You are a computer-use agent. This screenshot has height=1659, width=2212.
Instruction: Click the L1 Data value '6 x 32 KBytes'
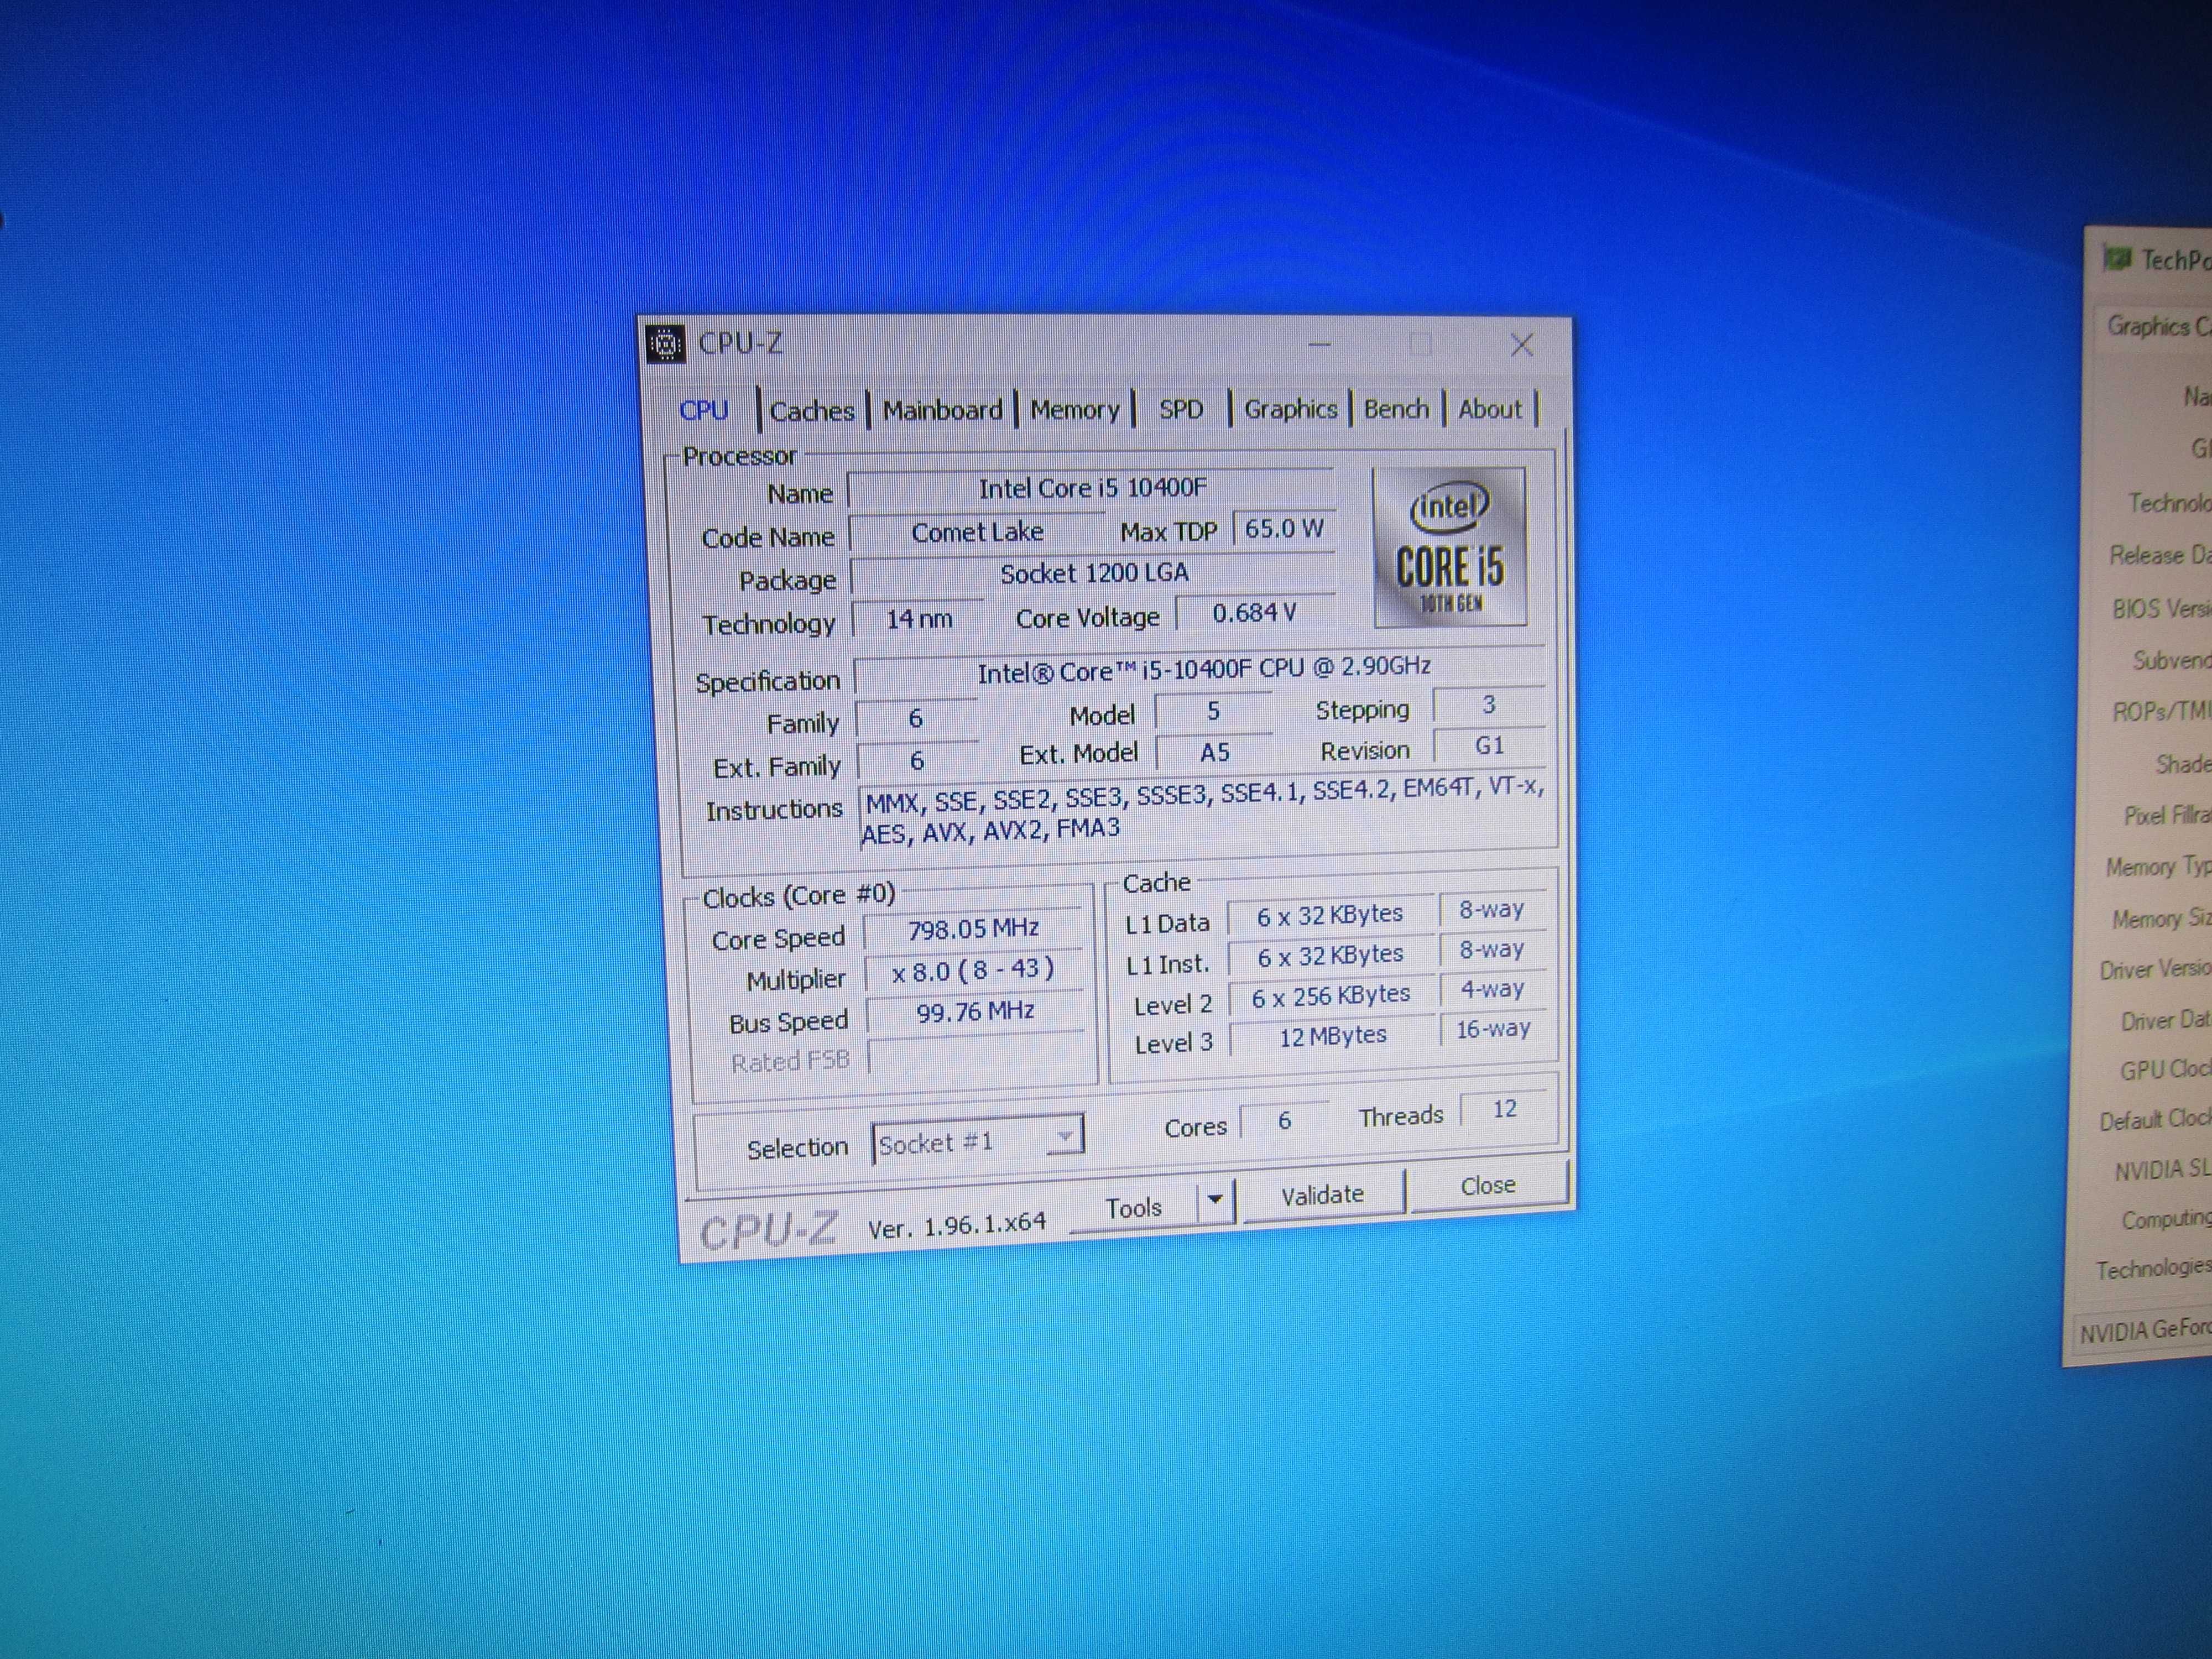1330,915
